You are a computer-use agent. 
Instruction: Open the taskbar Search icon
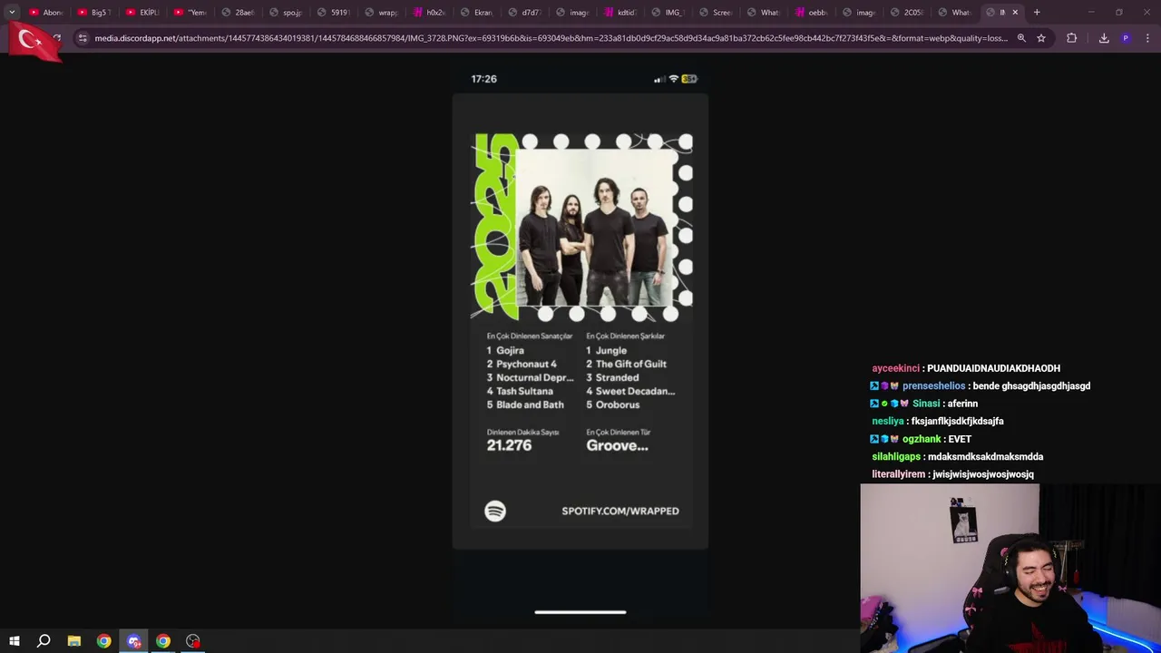click(44, 641)
